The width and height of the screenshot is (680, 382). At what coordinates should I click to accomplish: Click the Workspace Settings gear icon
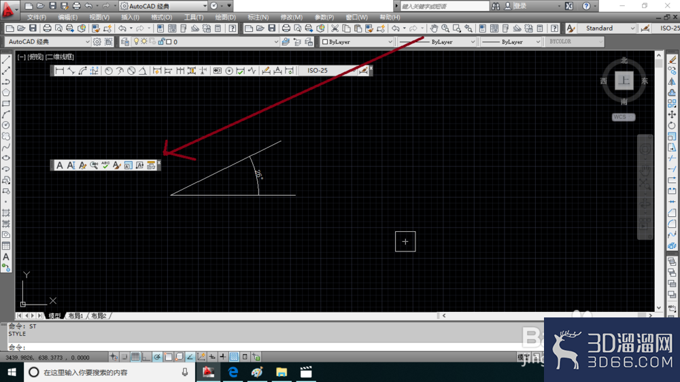97,41
